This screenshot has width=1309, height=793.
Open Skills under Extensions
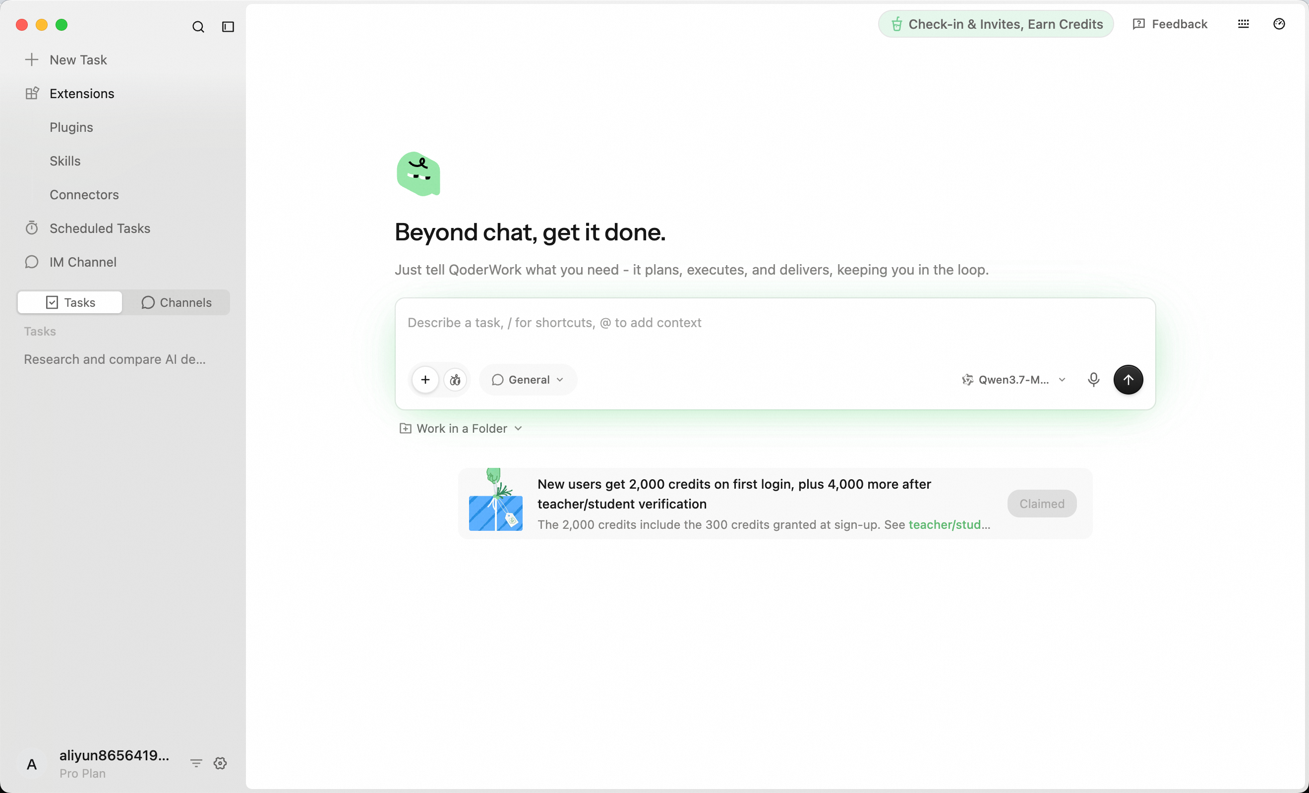point(65,161)
